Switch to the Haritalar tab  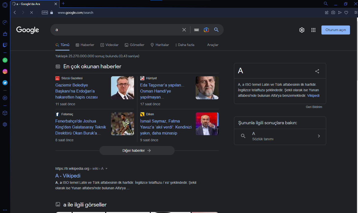160,45
